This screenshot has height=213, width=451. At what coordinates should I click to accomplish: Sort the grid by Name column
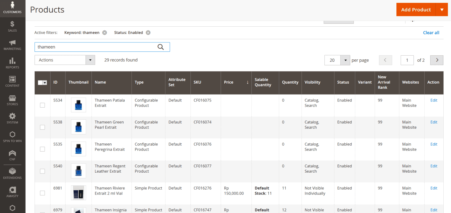point(112,82)
